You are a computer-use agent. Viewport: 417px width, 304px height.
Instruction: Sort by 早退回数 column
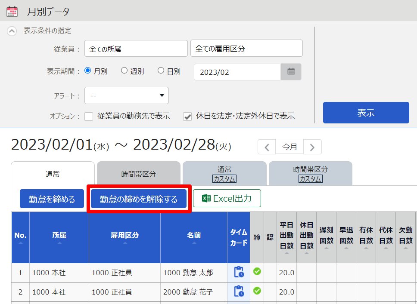pos(346,237)
